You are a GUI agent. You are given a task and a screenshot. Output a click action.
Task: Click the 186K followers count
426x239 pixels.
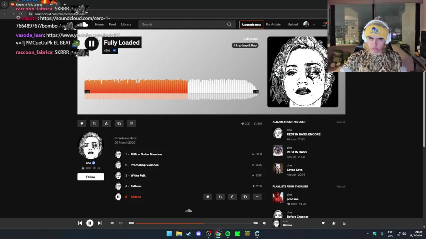(x=86, y=168)
